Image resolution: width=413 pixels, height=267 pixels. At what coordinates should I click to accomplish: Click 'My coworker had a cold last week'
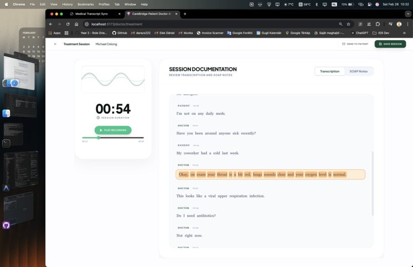click(x=208, y=153)
